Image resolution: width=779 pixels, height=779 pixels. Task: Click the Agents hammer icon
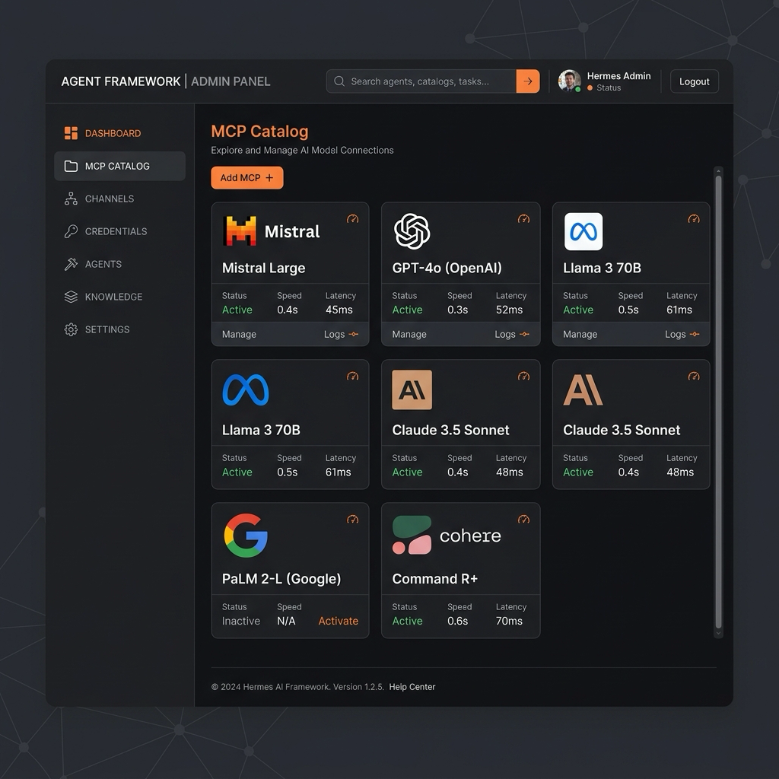tap(71, 264)
